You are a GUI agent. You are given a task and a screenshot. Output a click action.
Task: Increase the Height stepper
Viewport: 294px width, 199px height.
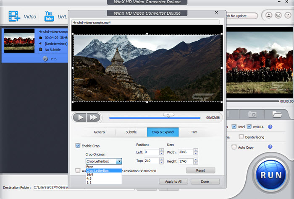tap(196, 159)
